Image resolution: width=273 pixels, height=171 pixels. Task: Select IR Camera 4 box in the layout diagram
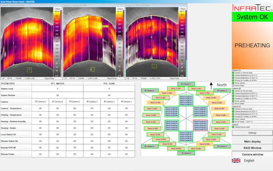point(186,153)
